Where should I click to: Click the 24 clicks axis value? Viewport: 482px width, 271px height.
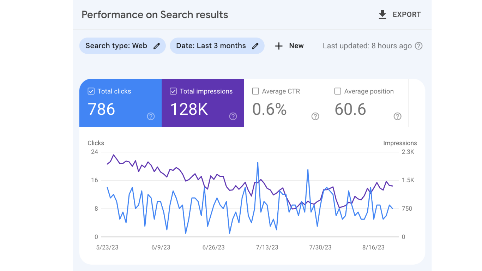tap(94, 152)
